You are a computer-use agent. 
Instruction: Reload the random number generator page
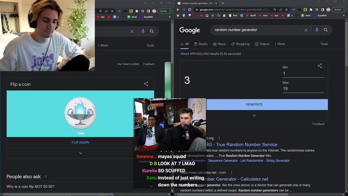point(189,10)
